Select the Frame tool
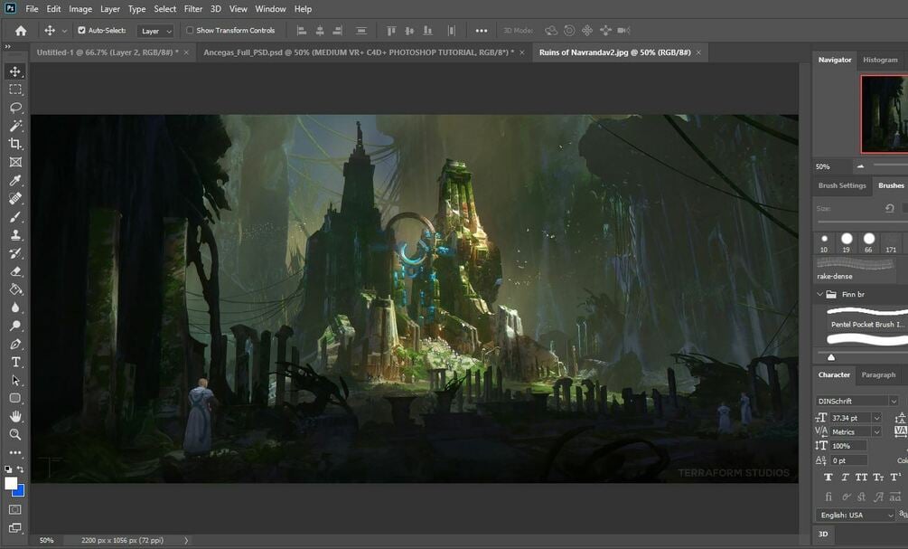 tap(15, 162)
